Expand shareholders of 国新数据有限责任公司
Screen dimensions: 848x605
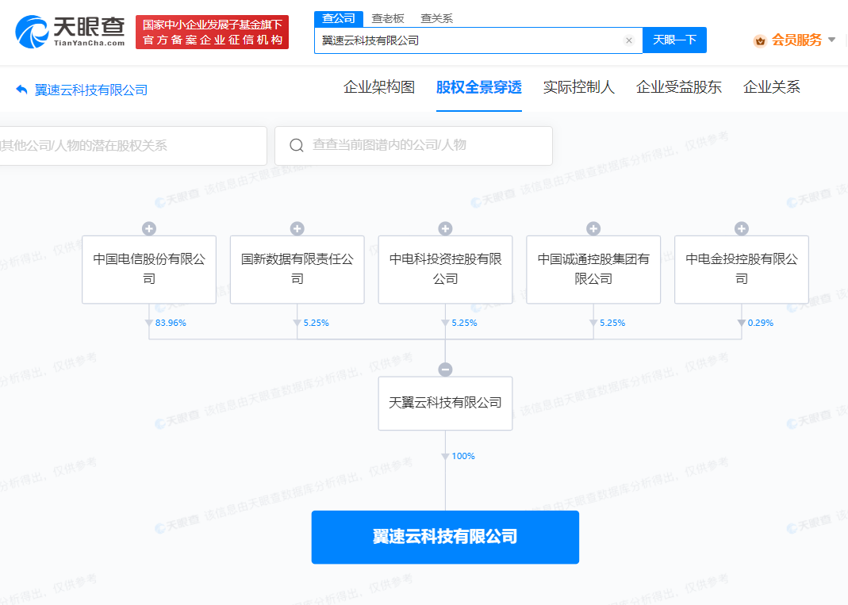click(x=297, y=228)
